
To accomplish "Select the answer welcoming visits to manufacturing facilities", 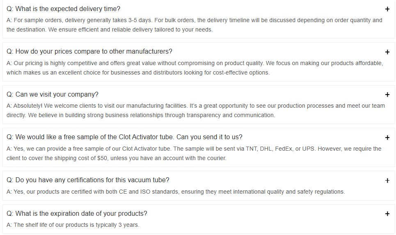I will pos(196,110).
